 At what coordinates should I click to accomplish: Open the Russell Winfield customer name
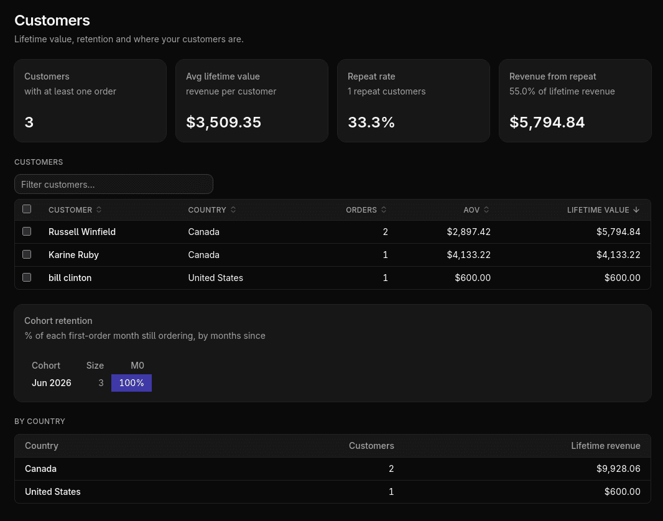click(82, 232)
